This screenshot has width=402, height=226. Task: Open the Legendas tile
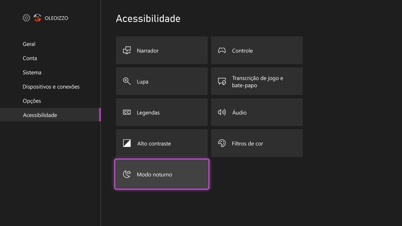click(x=162, y=112)
